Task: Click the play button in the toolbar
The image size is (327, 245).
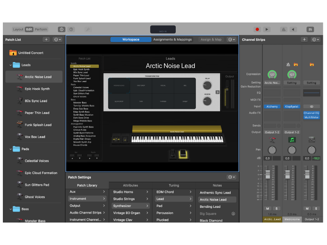Action: point(267,29)
